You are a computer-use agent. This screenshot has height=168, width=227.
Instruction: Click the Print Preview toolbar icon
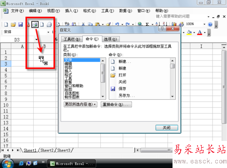point(58,24)
